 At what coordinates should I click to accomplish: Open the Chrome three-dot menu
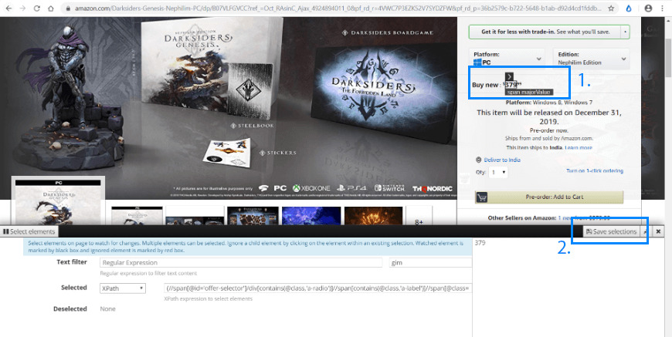pyautogui.click(x=664, y=8)
